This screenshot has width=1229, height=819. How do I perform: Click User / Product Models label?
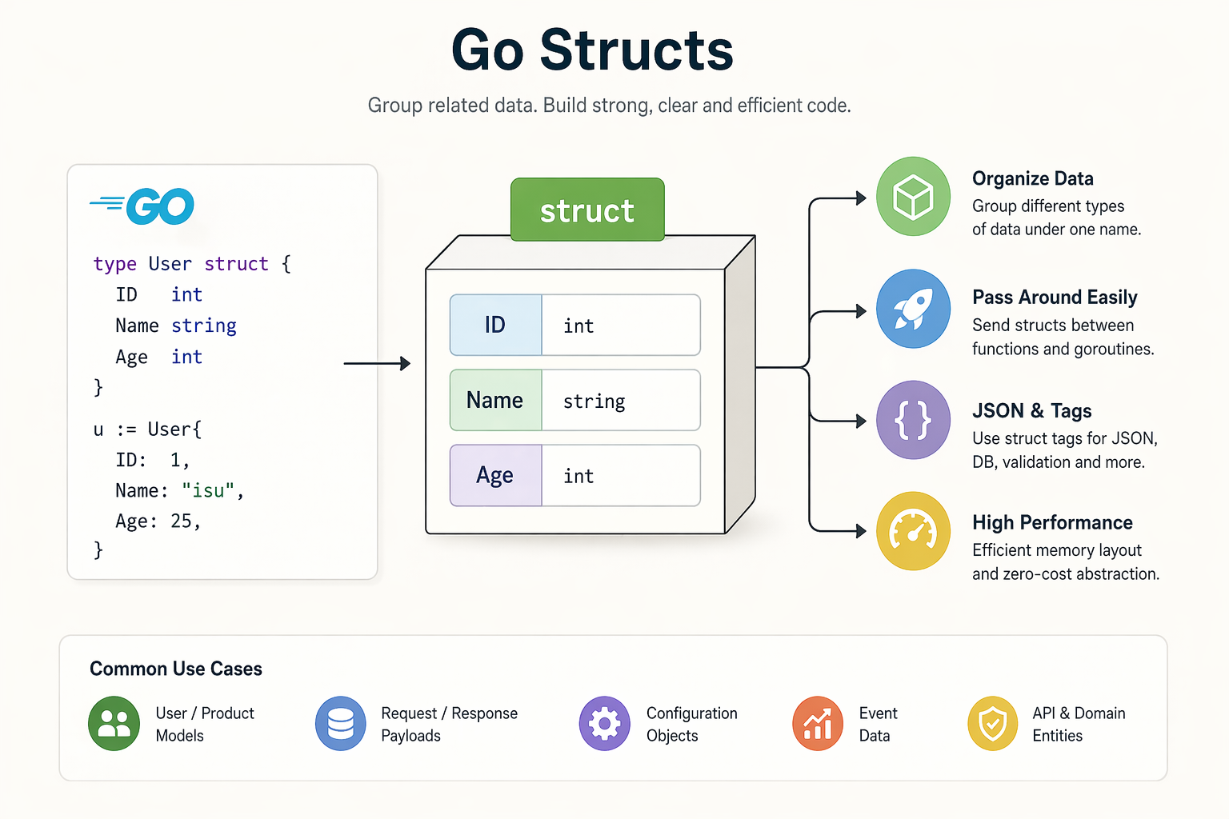point(205,724)
